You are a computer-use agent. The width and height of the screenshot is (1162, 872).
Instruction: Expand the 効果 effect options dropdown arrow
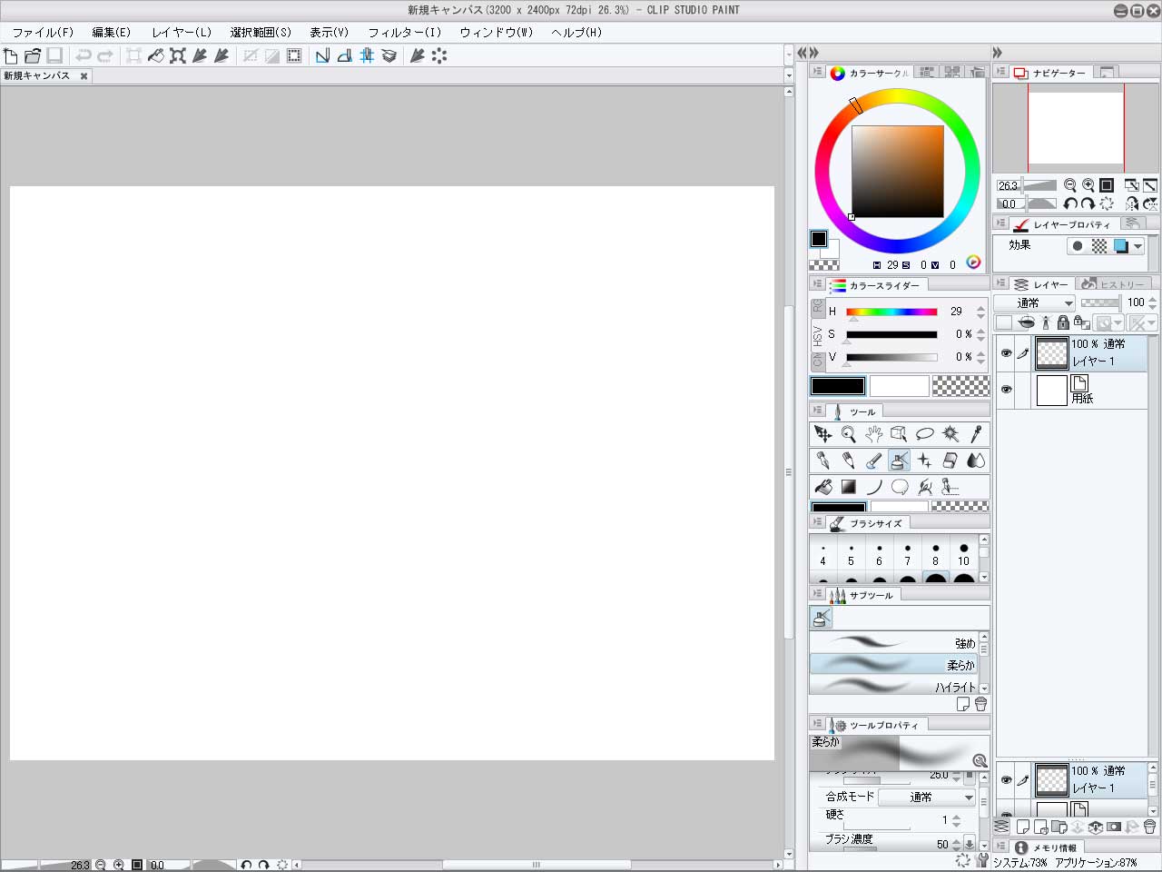pyautogui.click(x=1137, y=246)
